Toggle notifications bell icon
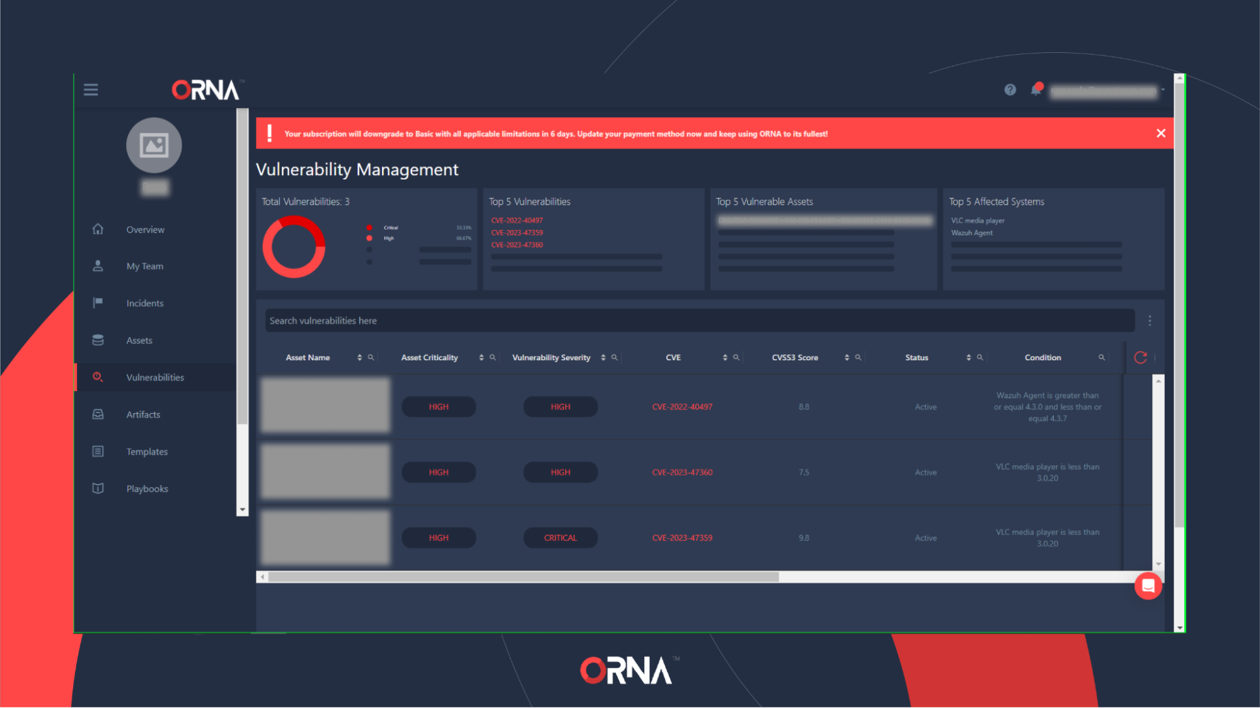1260x708 pixels. pos(1035,89)
